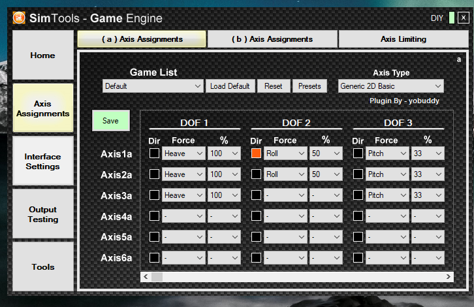Screen dimensions: 474x307
Task: Open the Axis Type Generic 2D Basic dropdown
Action: click(391, 86)
